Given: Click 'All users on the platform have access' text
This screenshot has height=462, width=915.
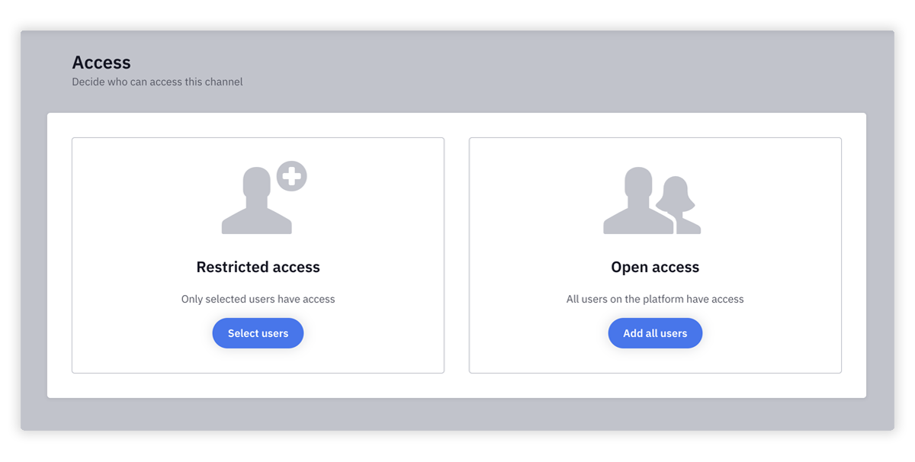Looking at the screenshot, I should [x=655, y=299].
